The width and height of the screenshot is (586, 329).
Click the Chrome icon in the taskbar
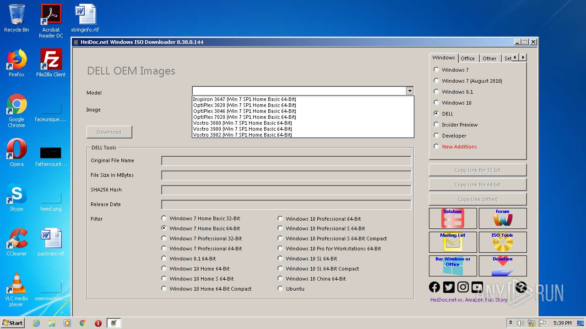pyautogui.click(x=83, y=323)
